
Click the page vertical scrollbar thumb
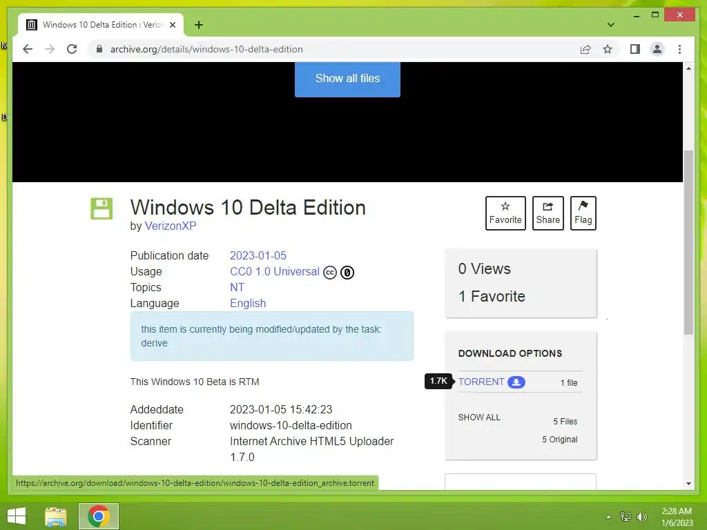[688, 242]
